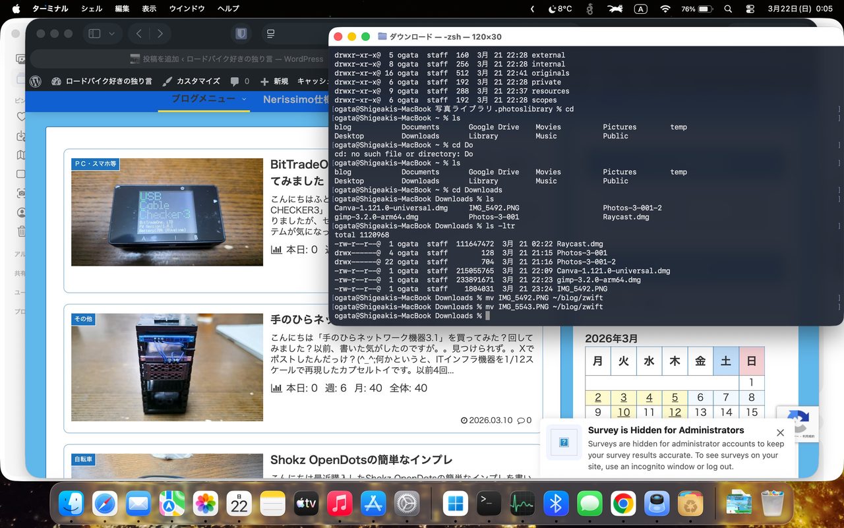Click the WordPress logo in admin bar
Image resolution: width=844 pixels, height=528 pixels.
coord(36,81)
